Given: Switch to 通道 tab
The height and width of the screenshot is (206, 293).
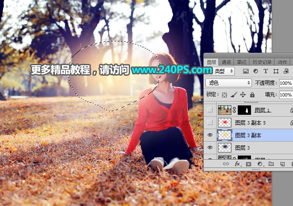Looking at the screenshot, I should click(226, 62).
